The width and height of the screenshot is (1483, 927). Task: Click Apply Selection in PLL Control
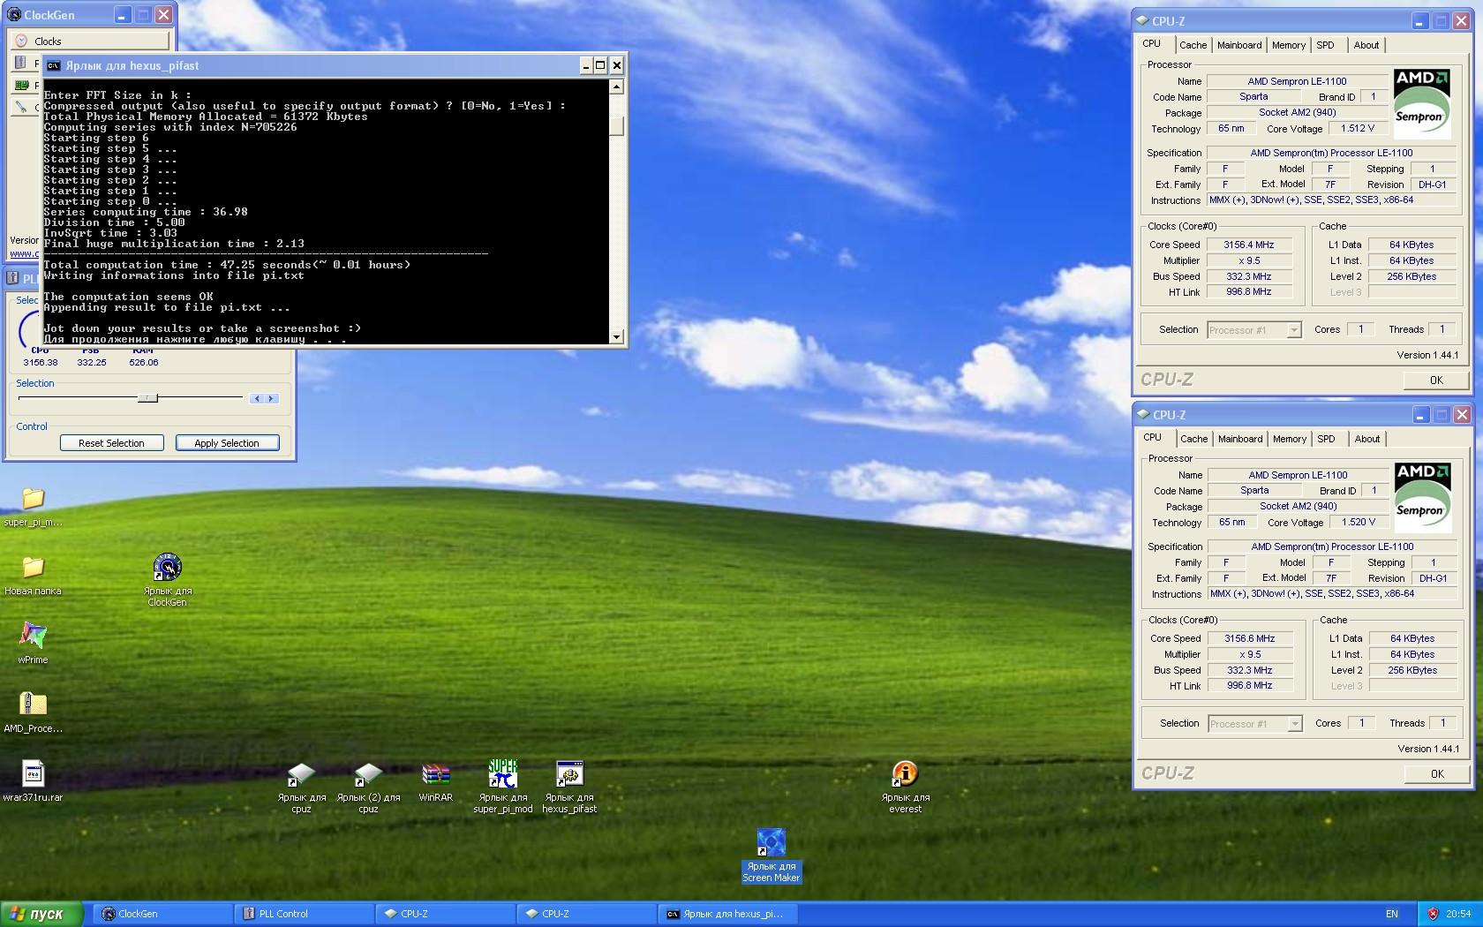pyautogui.click(x=227, y=443)
